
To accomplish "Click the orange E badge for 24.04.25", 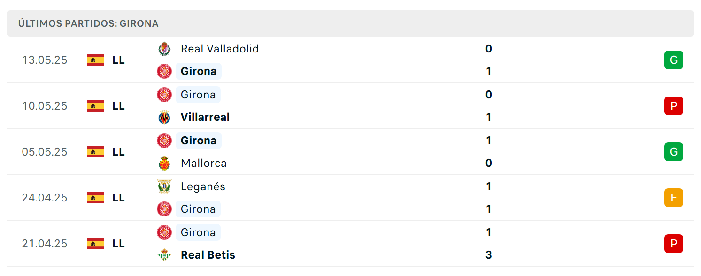I will (x=674, y=198).
